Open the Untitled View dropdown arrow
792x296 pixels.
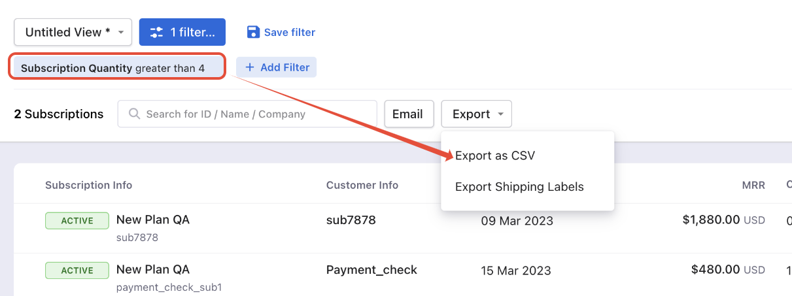pos(121,32)
